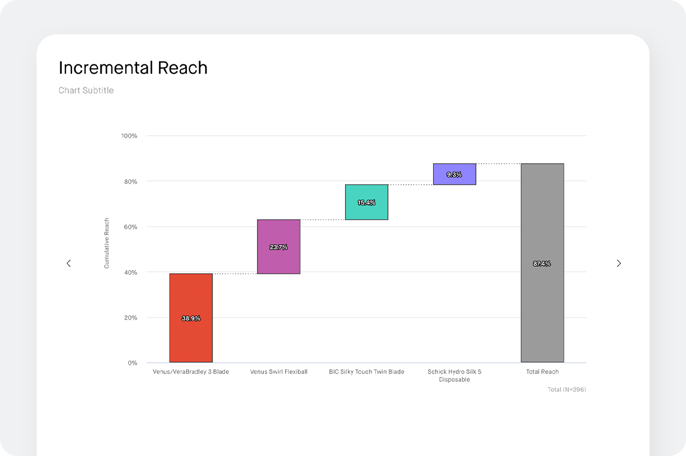The height and width of the screenshot is (456, 686).
Task: Click the 0% y-axis tick label
Action: [x=133, y=363]
